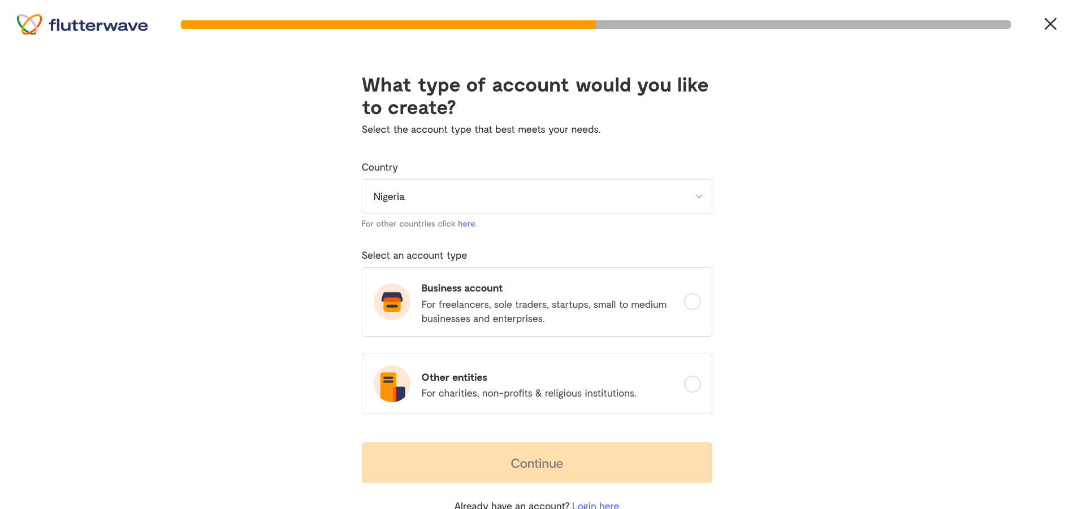Follow the Login here link
Screen dimensions: 1073x509
point(595,505)
